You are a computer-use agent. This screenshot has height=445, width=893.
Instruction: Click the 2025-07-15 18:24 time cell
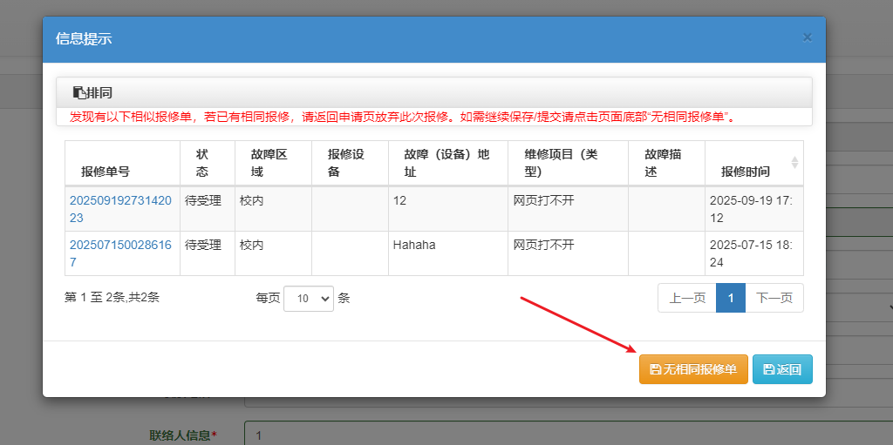tap(754, 253)
